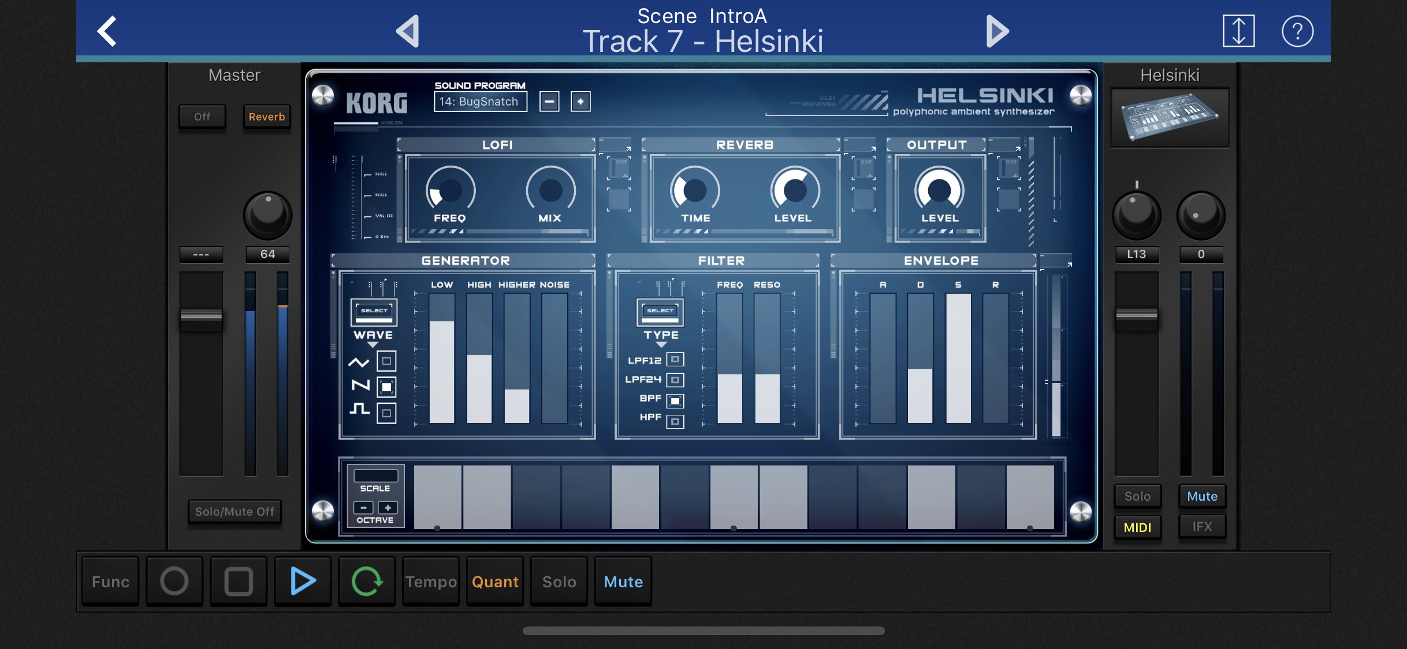This screenshot has width=1407, height=649.
Task: Click the LOFI MIX knob
Action: coord(550,190)
